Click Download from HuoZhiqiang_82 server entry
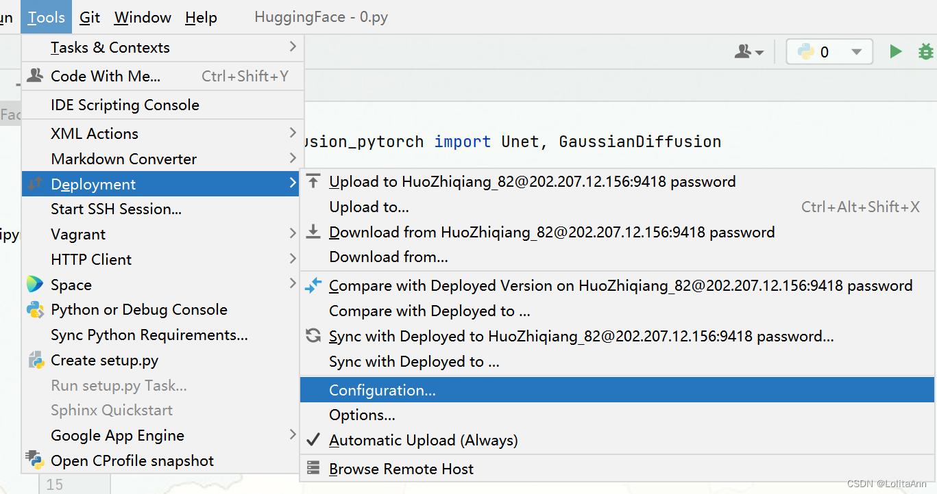Viewport: 937px width, 494px height. point(617,232)
